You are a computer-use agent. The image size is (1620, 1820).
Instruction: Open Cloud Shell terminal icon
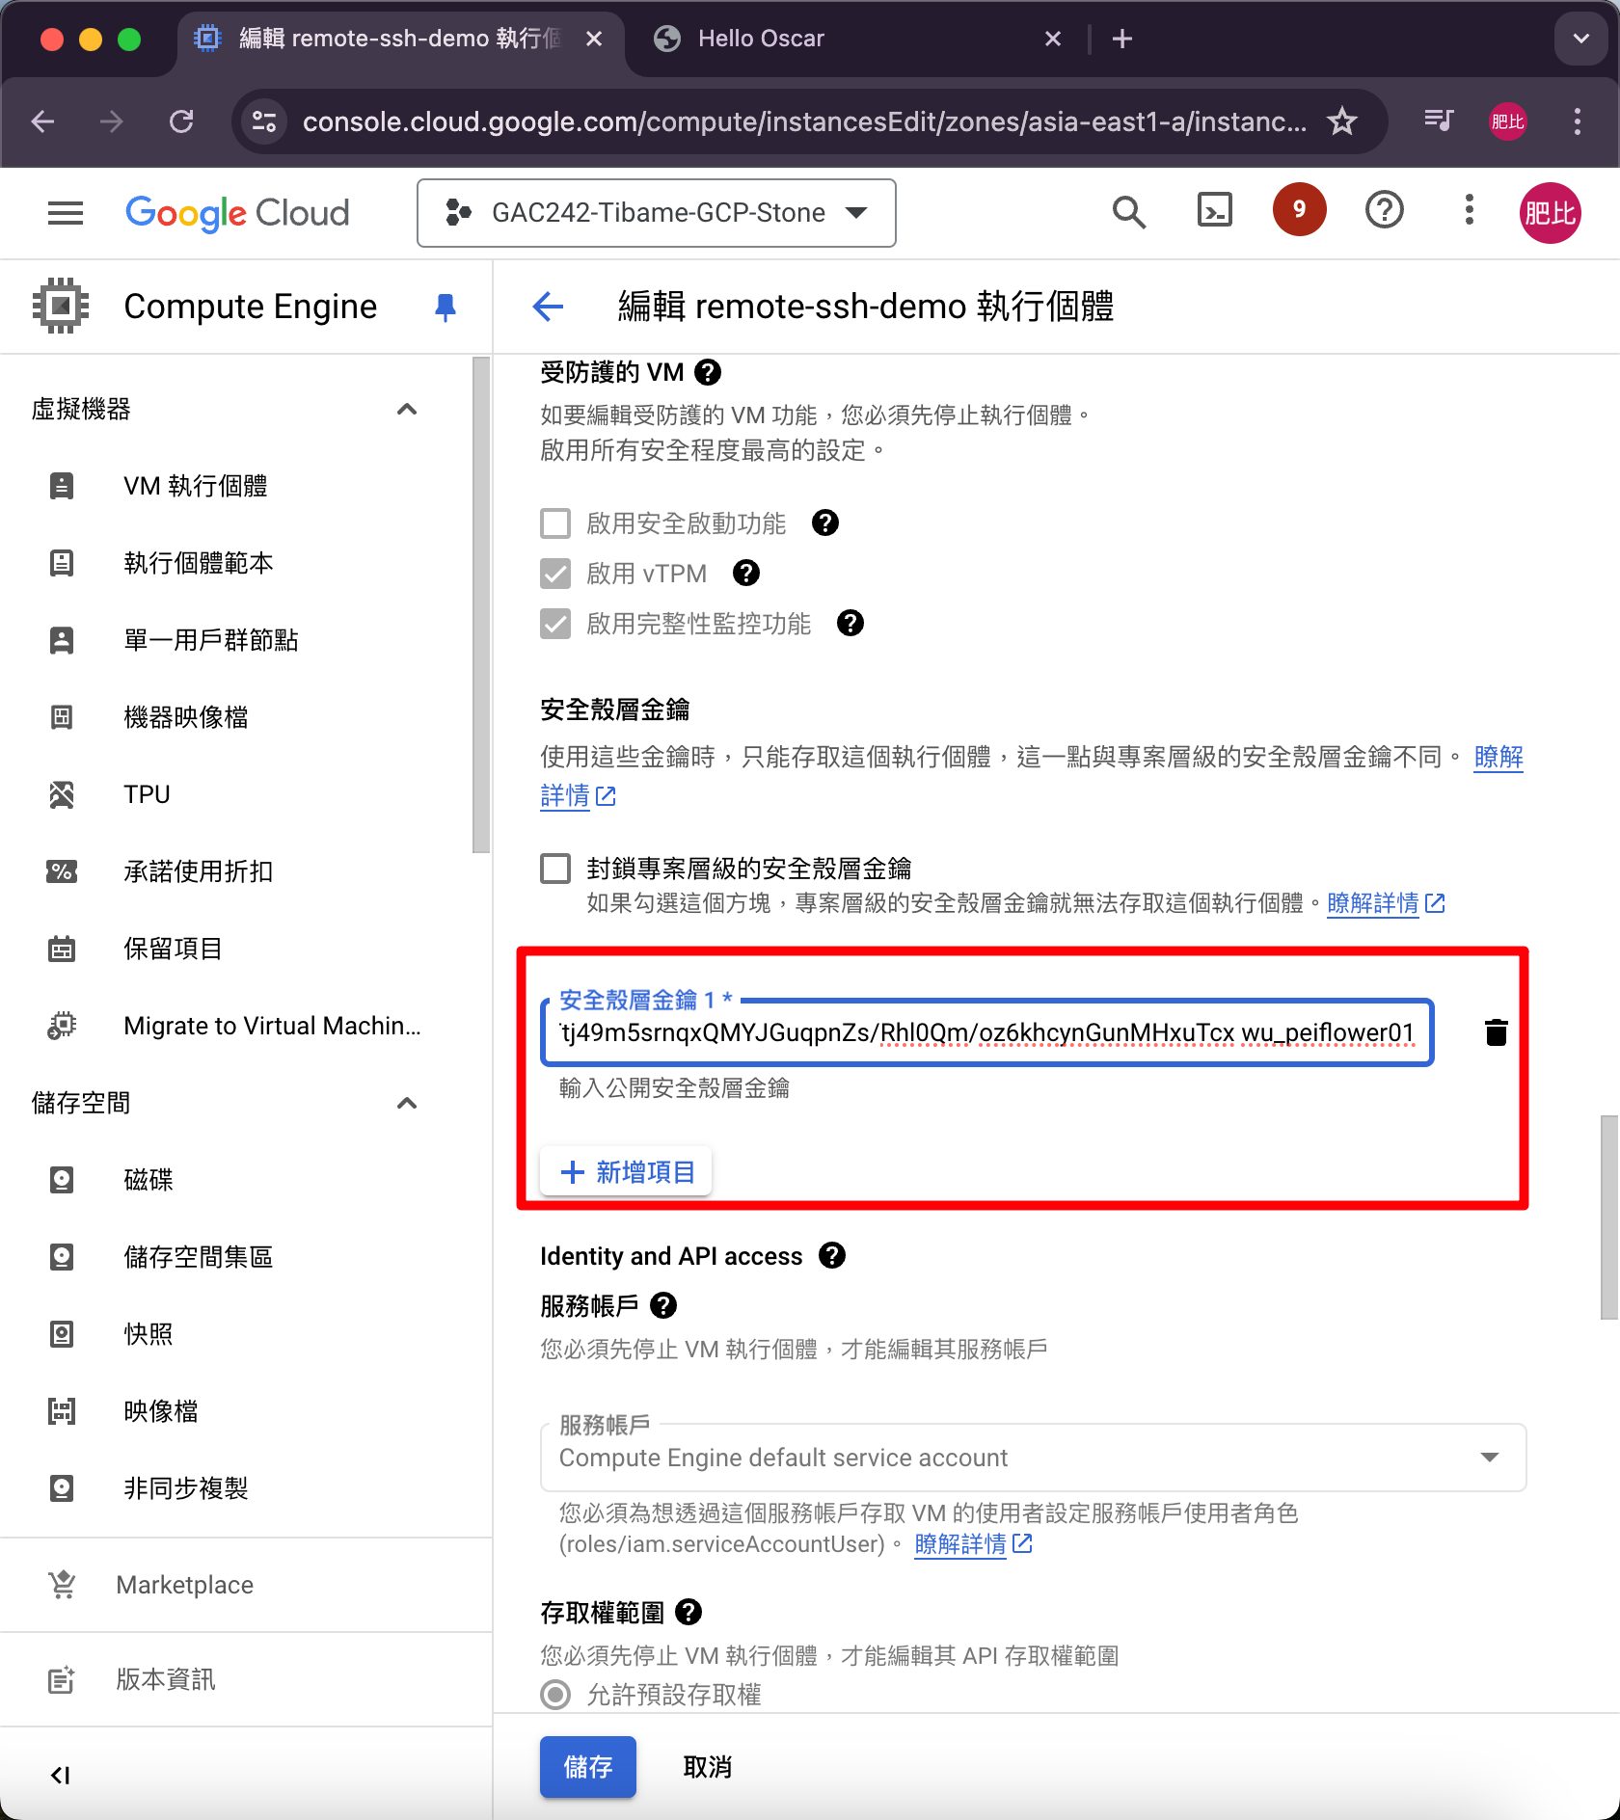pos(1214,211)
